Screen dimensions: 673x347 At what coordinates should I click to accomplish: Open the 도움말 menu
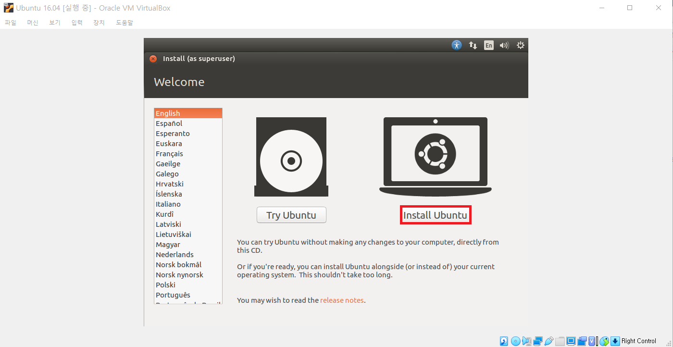[124, 23]
